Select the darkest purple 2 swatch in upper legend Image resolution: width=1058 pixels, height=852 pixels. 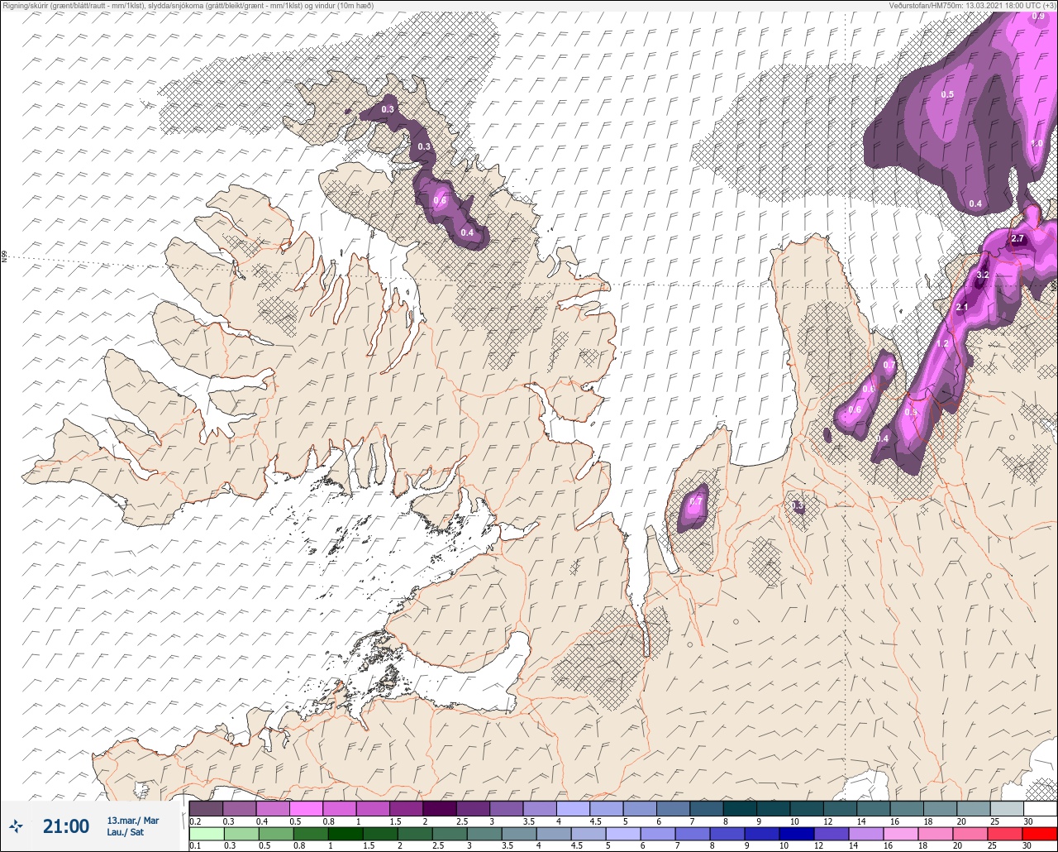(x=439, y=808)
